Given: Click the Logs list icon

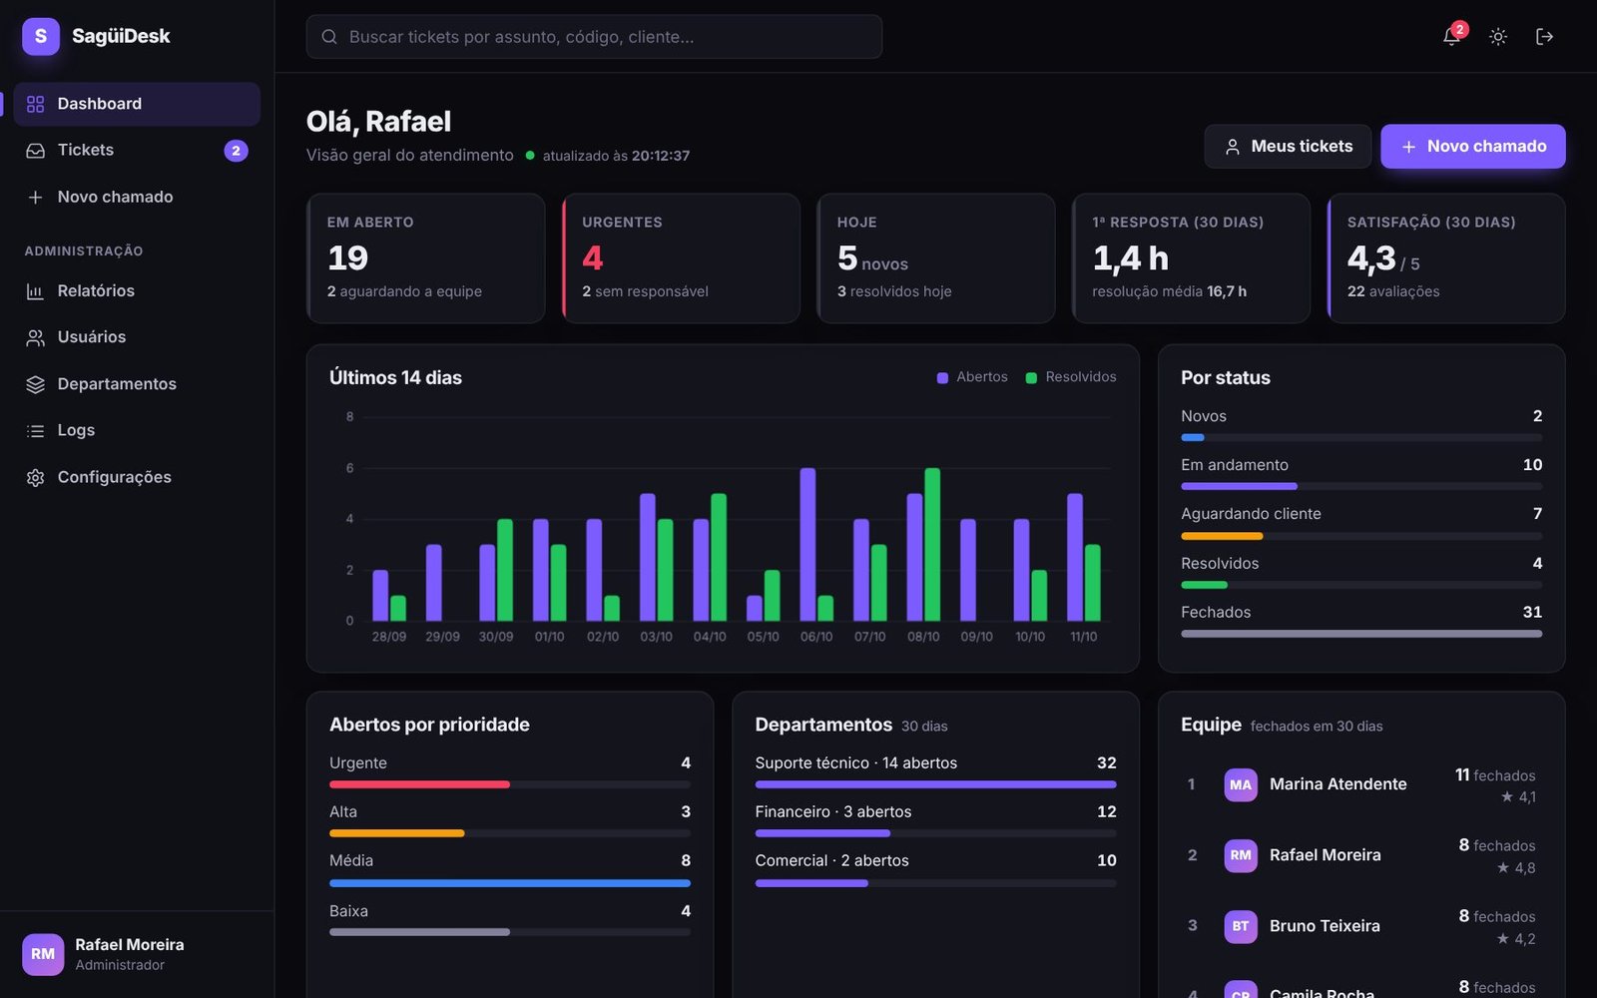Looking at the screenshot, I should 36,431.
